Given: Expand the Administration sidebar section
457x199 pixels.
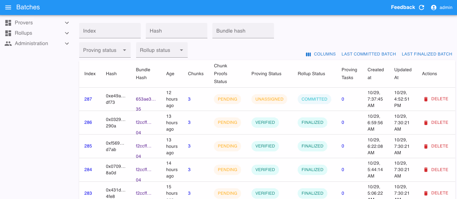Looking at the screenshot, I should pos(67,44).
